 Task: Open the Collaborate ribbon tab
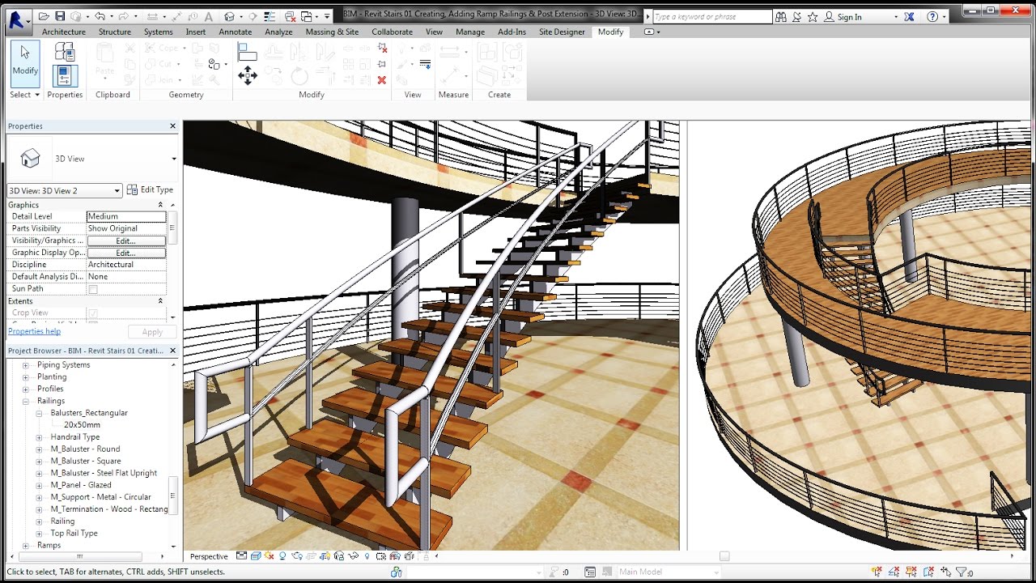(393, 32)
